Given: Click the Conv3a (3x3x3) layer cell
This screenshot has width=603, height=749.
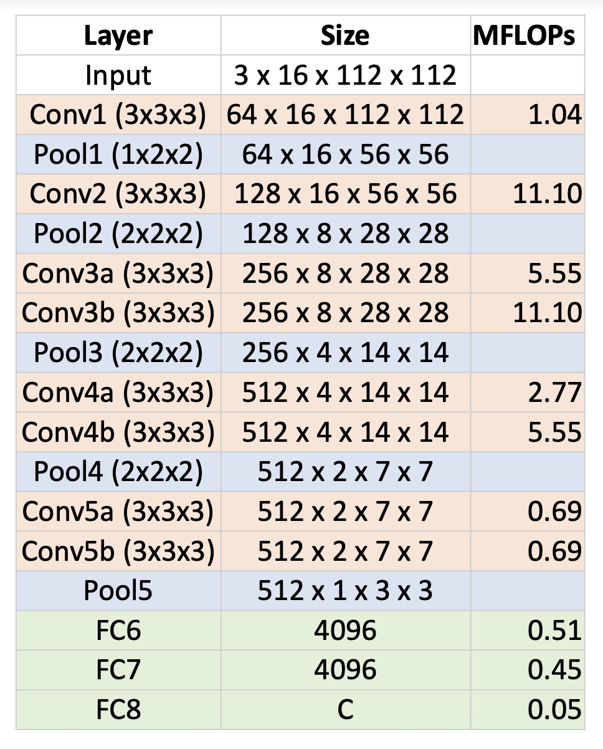Looking at the screenshot, I should pyautogui.click(x=118, y=273).
